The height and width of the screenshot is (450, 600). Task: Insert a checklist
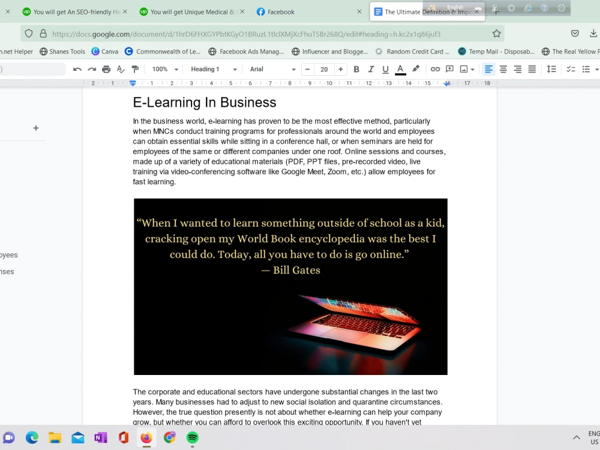[x=571, y=69]
